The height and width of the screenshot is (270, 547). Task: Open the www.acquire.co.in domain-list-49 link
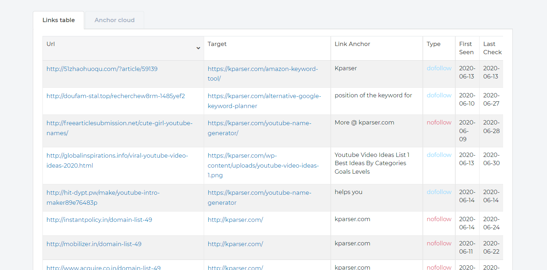tap(103, 268)
